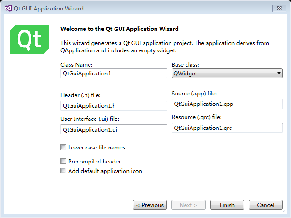Viewport: 291px width, 218px height.
Task: Click the resize grip at dialog corner
Action: click(x=284, y=211)
